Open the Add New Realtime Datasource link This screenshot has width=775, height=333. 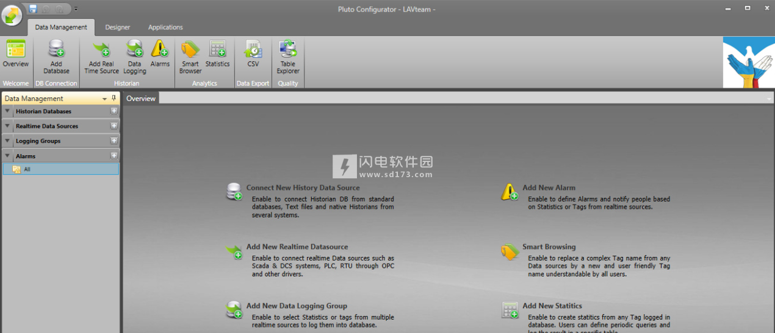(297, 247)
